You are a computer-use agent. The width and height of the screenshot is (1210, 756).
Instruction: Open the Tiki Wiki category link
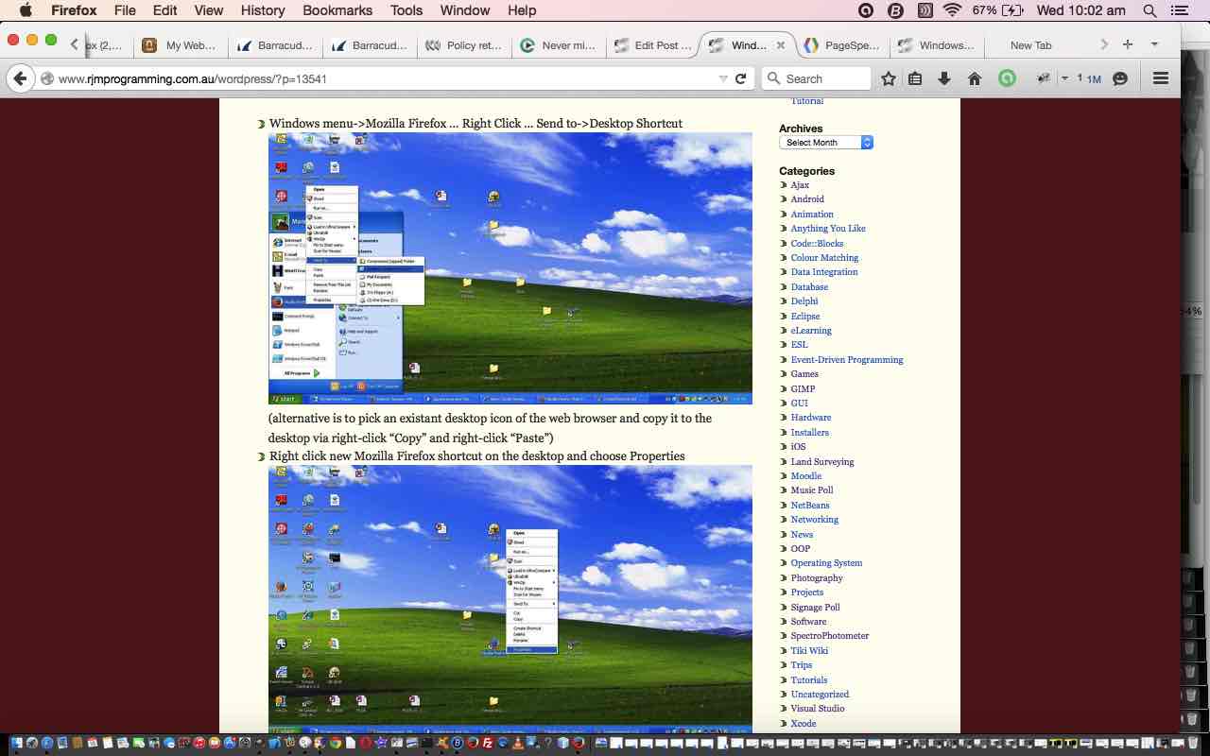(809, 650)
